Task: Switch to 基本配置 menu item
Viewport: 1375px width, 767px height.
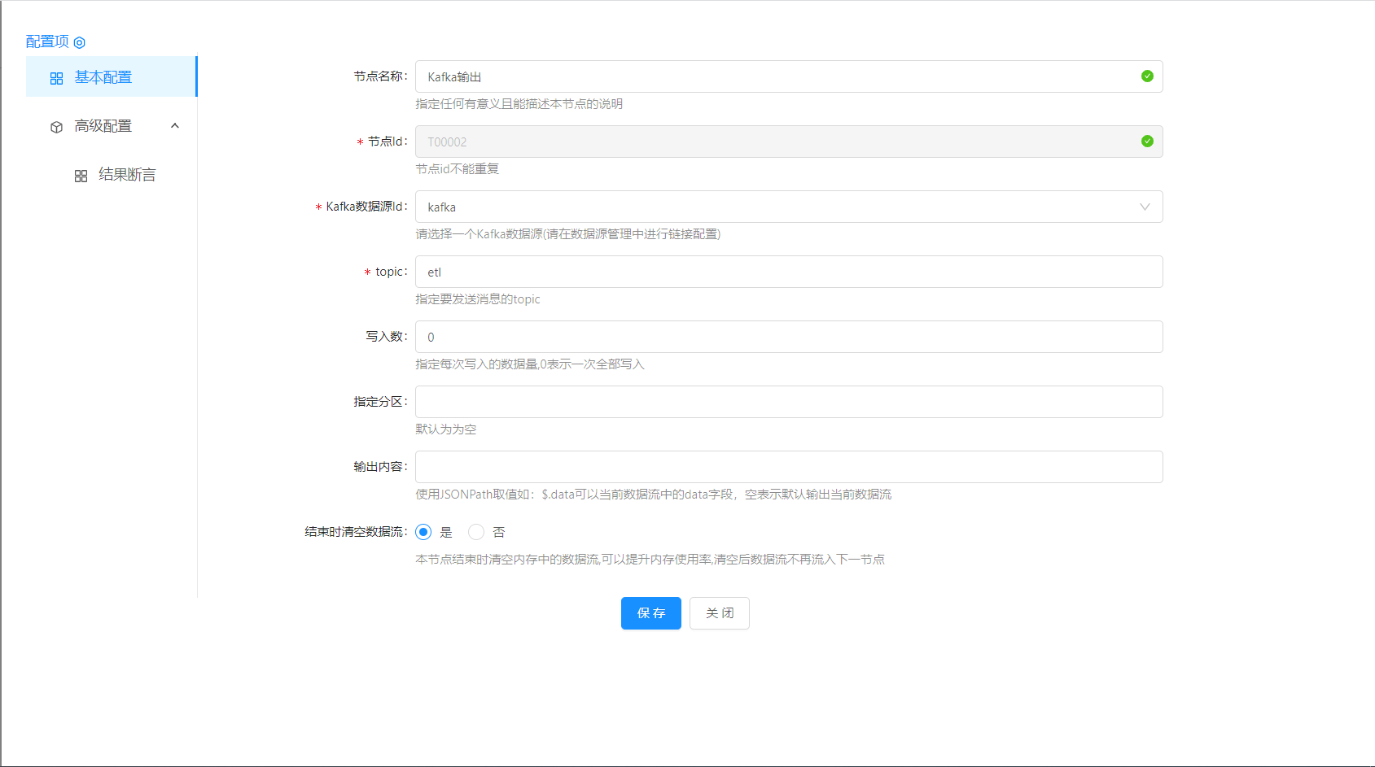Action: (x=103, y=77)
